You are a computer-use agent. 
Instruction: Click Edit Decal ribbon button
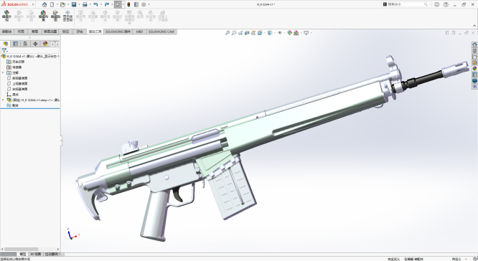tap(55, 16)
